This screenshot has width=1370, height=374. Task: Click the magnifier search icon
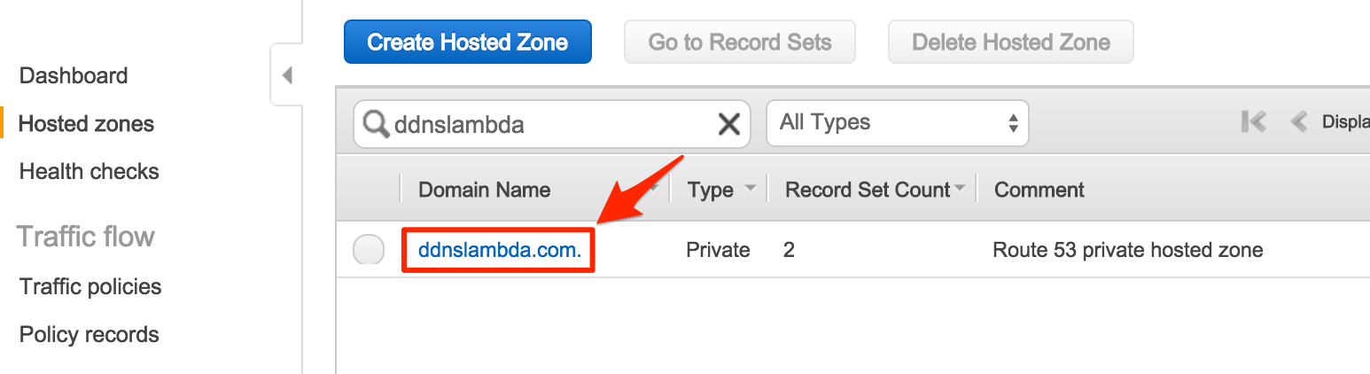coord(377,124)
